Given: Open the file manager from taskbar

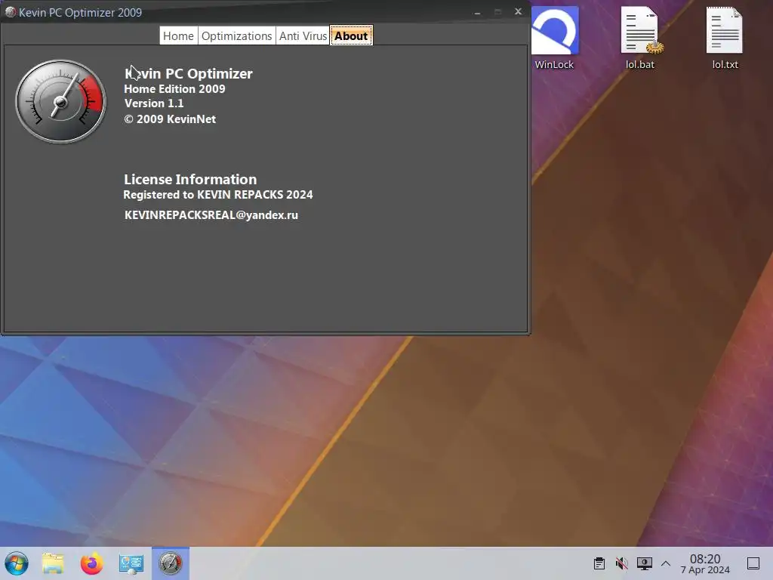Looking at the screenshot, I should coord(53,563).
